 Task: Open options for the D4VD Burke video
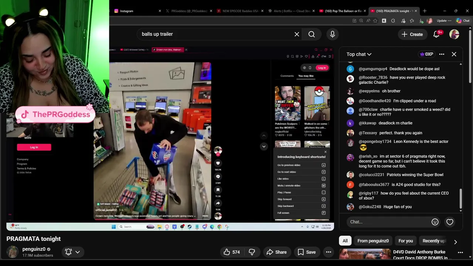(460, 252)
